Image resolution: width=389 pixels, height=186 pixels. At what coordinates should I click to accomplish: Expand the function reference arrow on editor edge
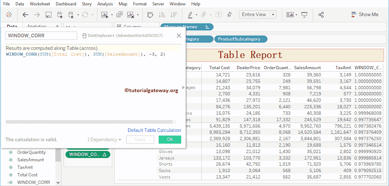[x=183, y=87]
